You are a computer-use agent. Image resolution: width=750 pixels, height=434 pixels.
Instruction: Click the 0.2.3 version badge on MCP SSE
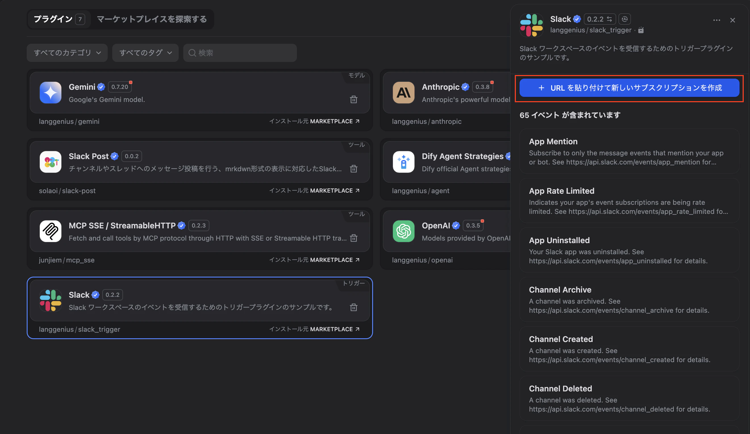[199, 226]
